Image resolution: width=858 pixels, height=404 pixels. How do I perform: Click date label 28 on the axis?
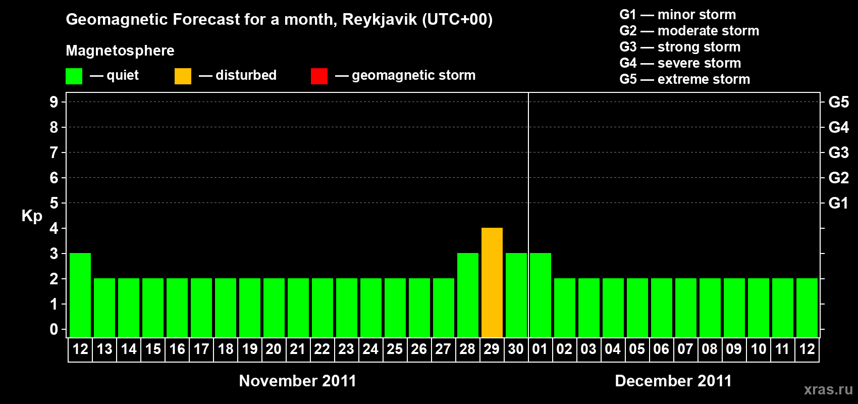tap(467, 349)
